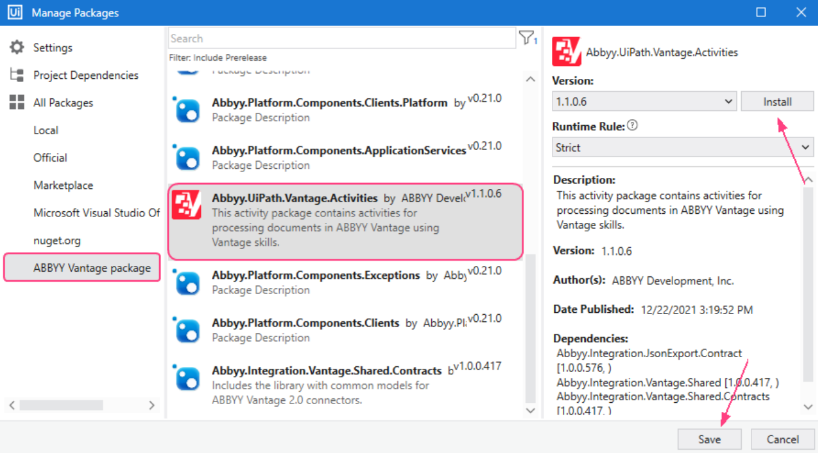The image size is (818, 453).
Task: Click details pane scrollbar down arrow
Action: (808, 407)
